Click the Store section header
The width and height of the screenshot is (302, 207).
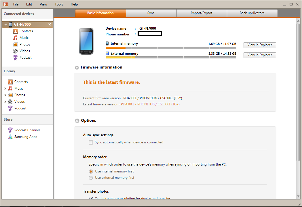tap(8, 119)
